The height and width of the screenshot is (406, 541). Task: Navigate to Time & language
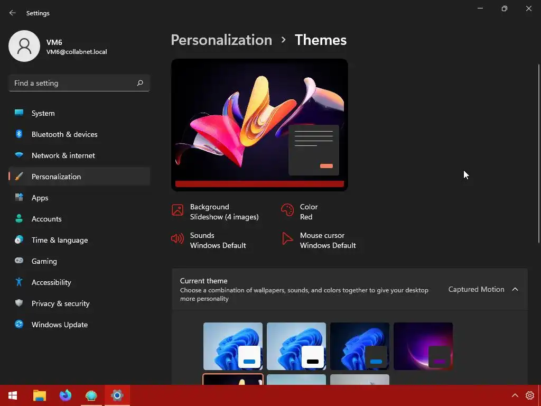coord(79,240)
